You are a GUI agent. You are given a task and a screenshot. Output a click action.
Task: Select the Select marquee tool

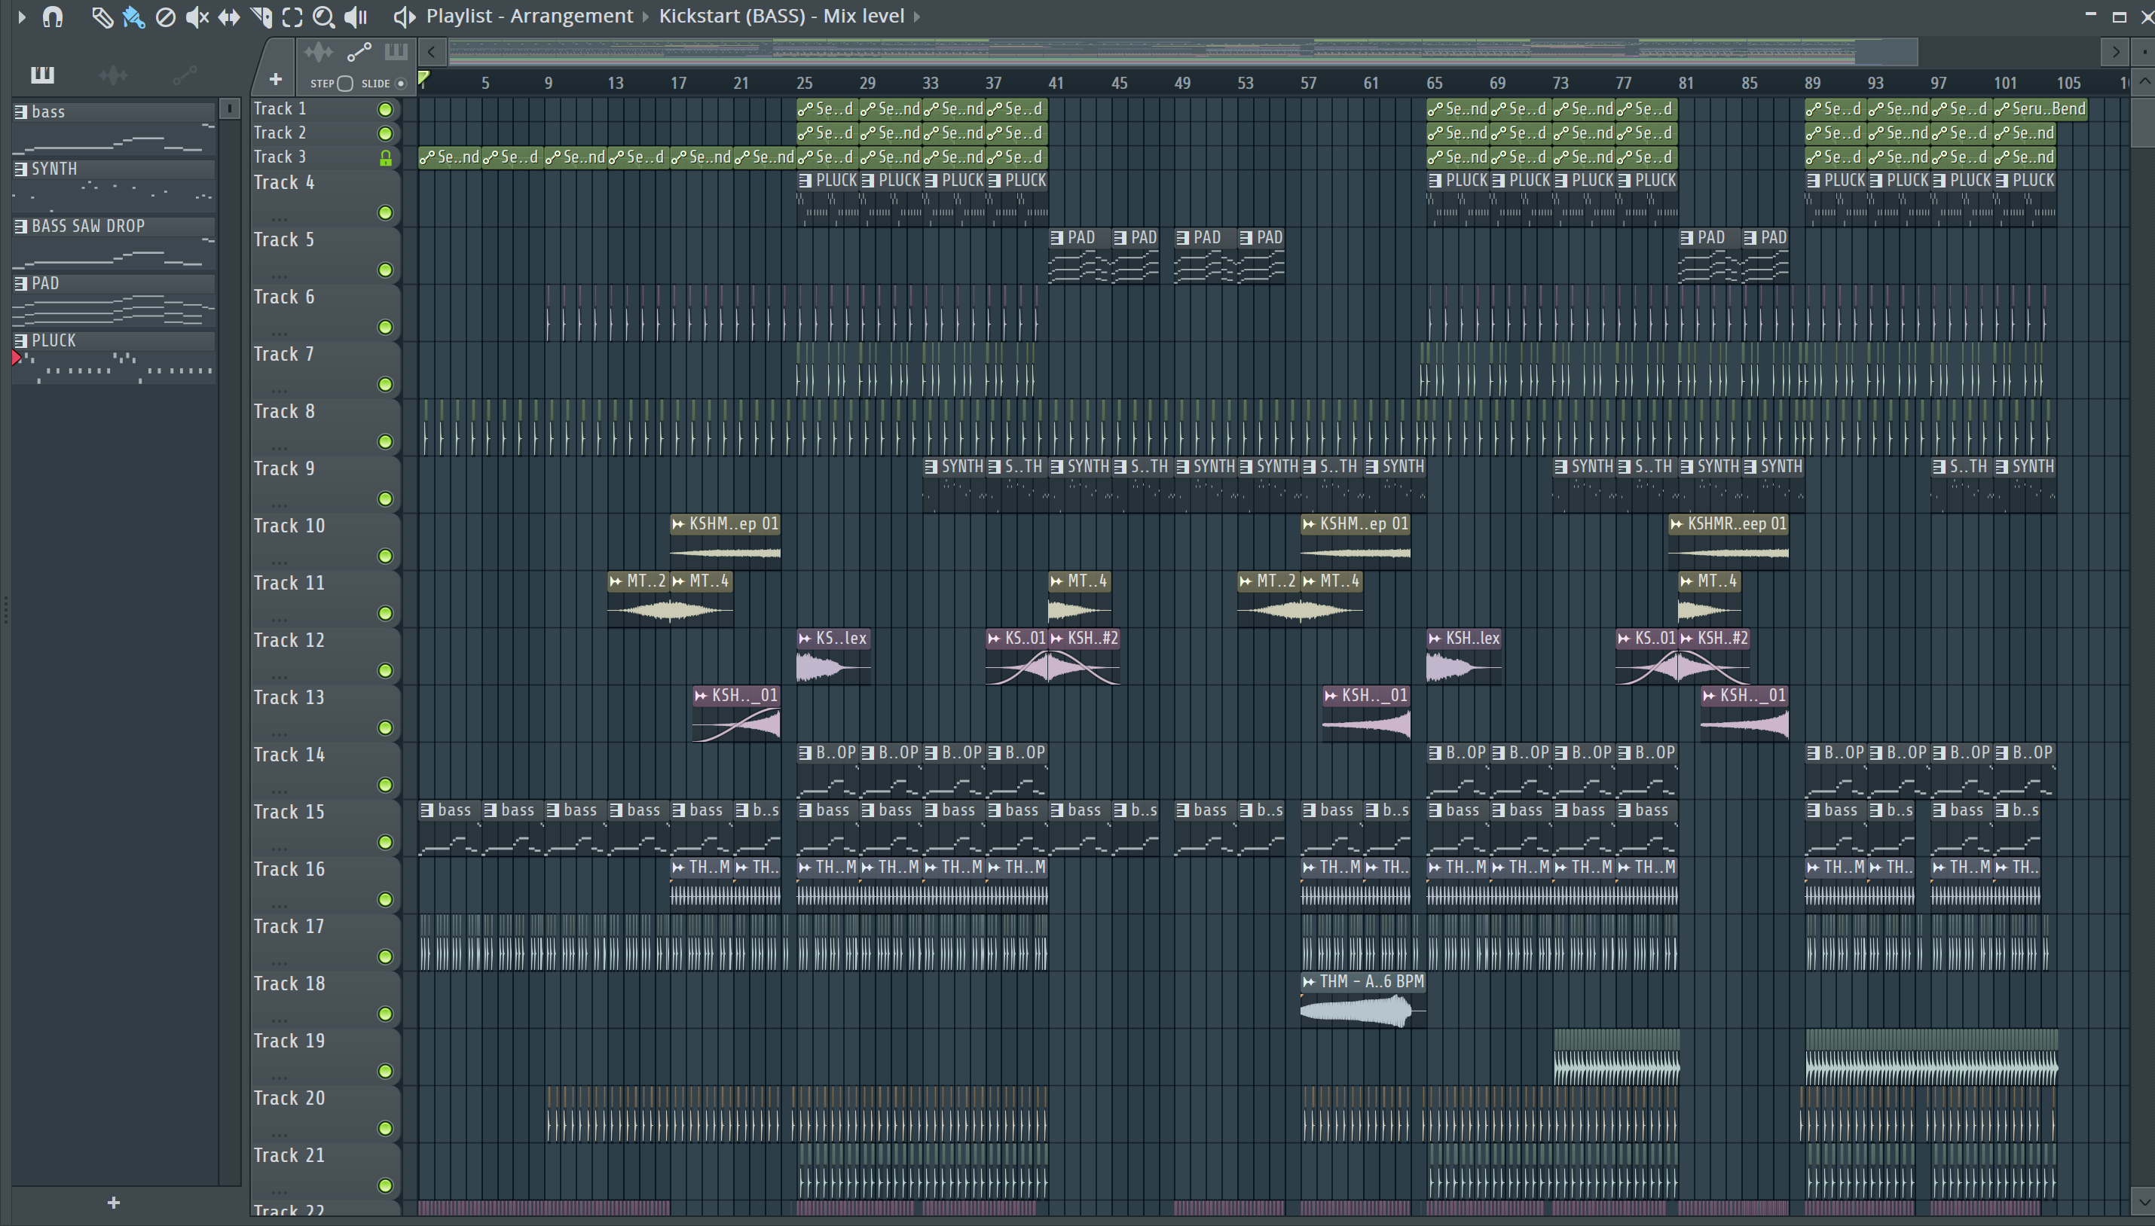pyautogui.click(x=292, y=16)
